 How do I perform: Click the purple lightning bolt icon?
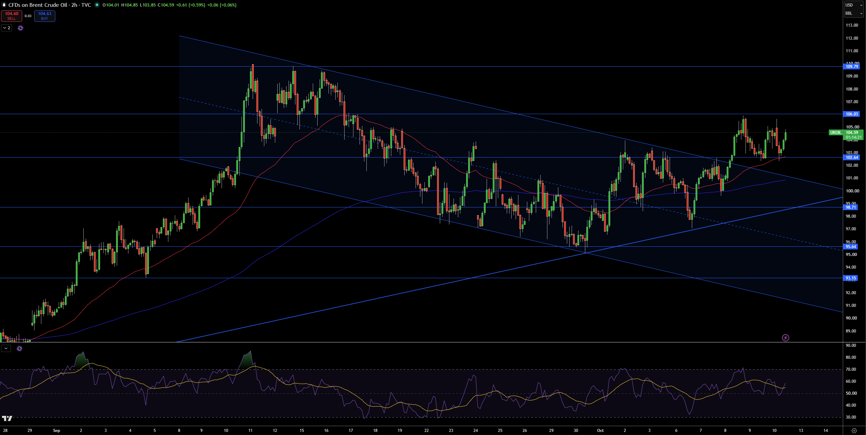point(785,338)
